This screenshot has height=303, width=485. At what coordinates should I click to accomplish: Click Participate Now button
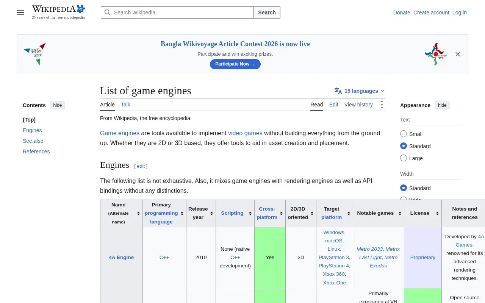[x=235, y=64]
